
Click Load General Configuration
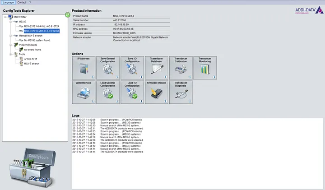(108, 92)
